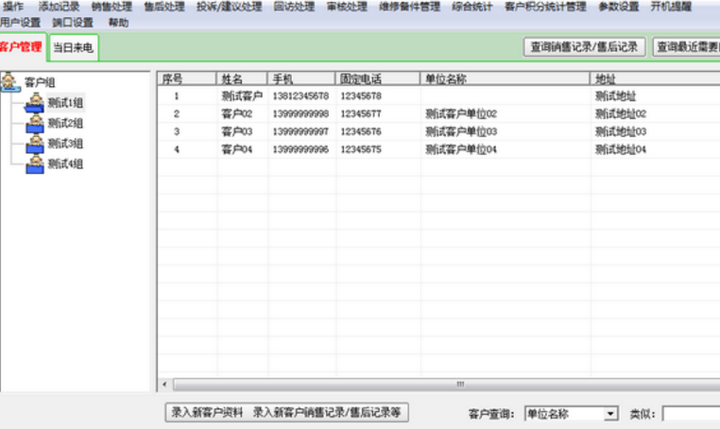
Task: Open the 操作 menu
Action: 13,7
